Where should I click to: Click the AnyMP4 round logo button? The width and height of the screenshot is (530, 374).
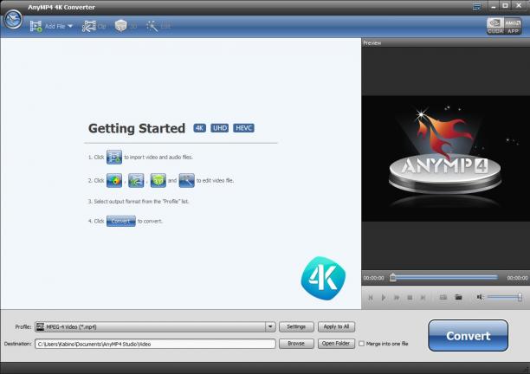[x=13, y=20]
